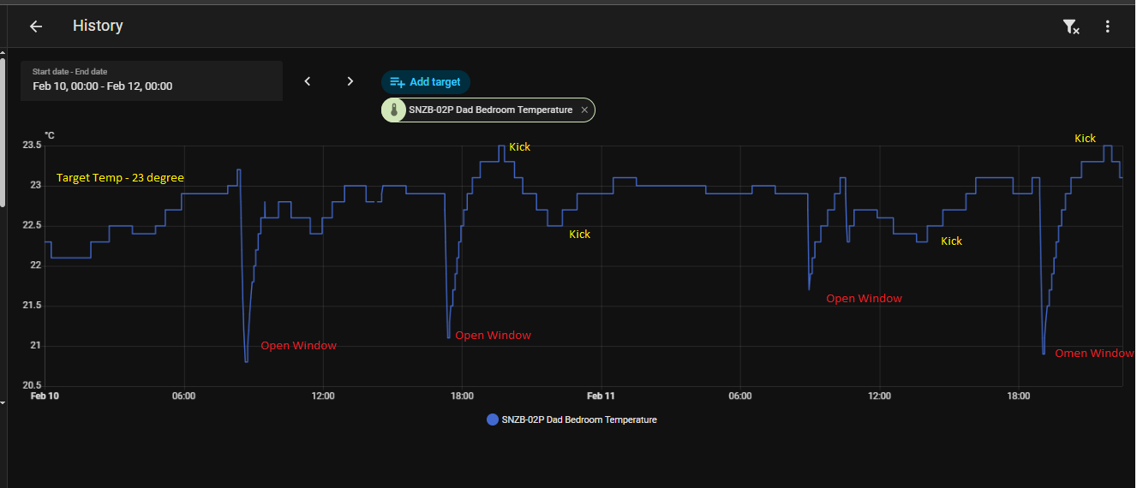This screenshot has width=1137, height=488.
Task: Click the scroll down arrow at left edge
Action: (3, 401)
